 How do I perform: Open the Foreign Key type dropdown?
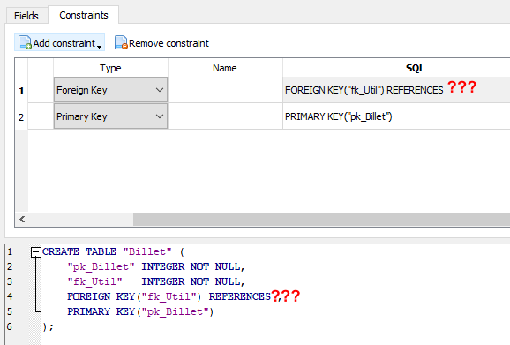click(110, 90)
